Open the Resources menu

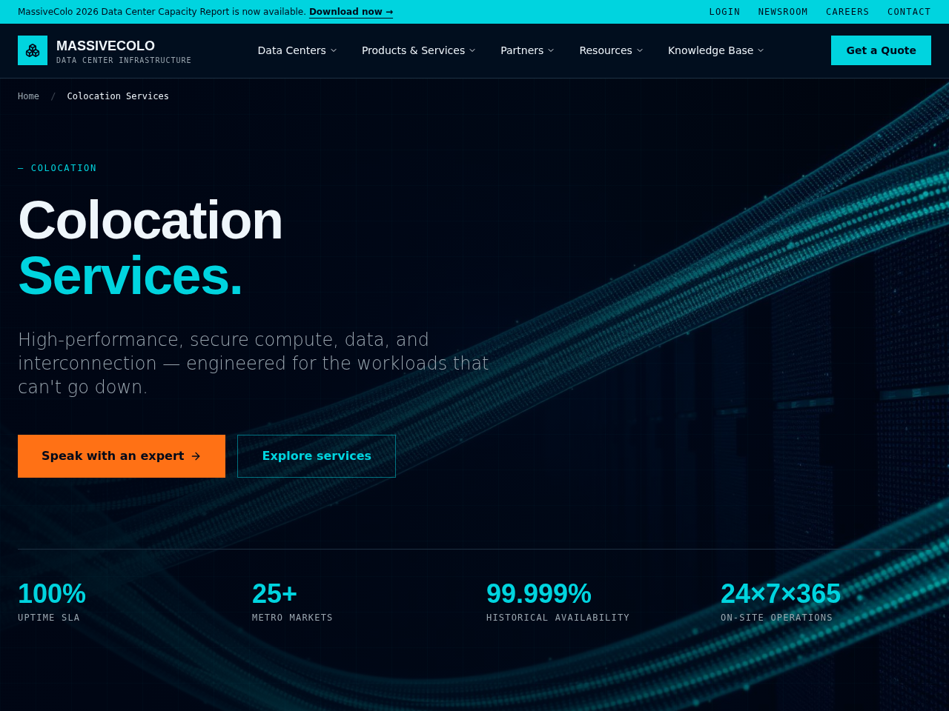click(611, 50)
